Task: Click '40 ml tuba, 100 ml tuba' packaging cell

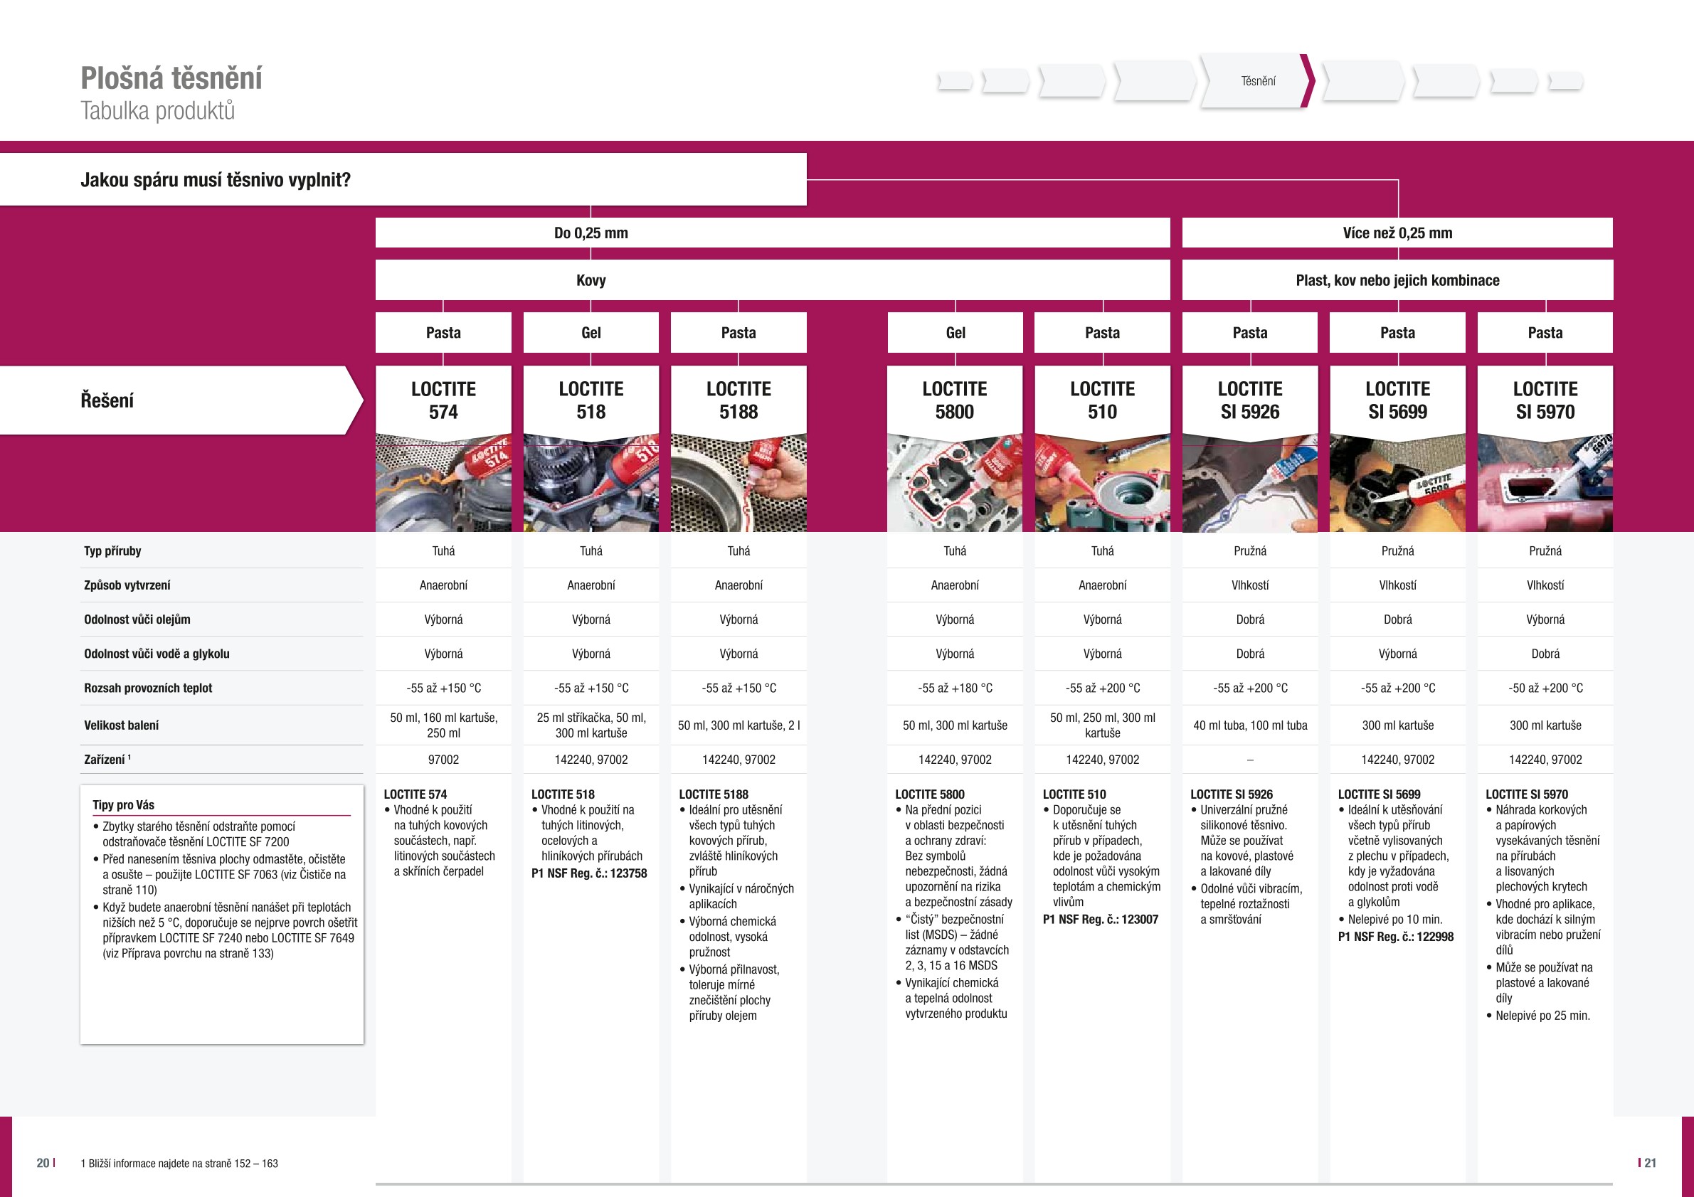Action: 1250,725
